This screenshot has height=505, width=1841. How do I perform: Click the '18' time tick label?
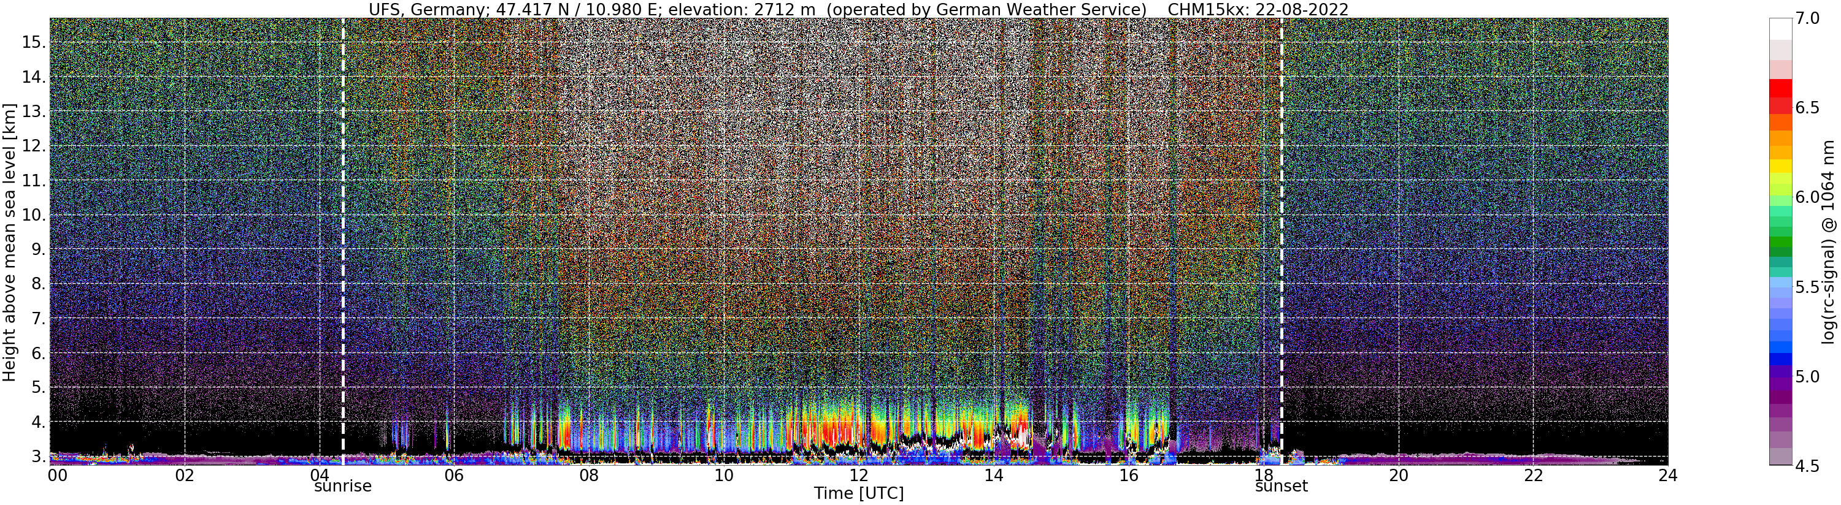(1263, 475)
